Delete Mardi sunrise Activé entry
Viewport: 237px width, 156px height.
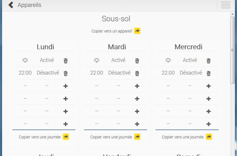[x=137, y=60]
